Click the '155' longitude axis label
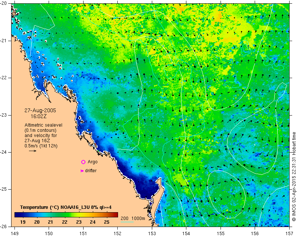The height and width of the screenshot is (237, 297). 221,234
